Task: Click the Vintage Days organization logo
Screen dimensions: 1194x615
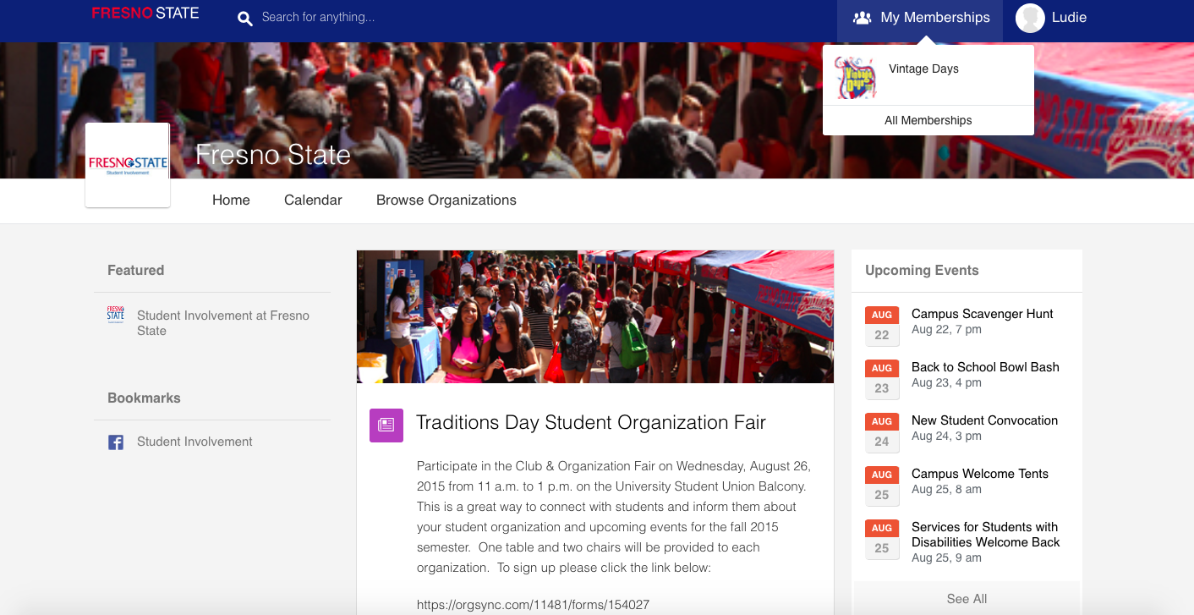Action: click(855, 77)
